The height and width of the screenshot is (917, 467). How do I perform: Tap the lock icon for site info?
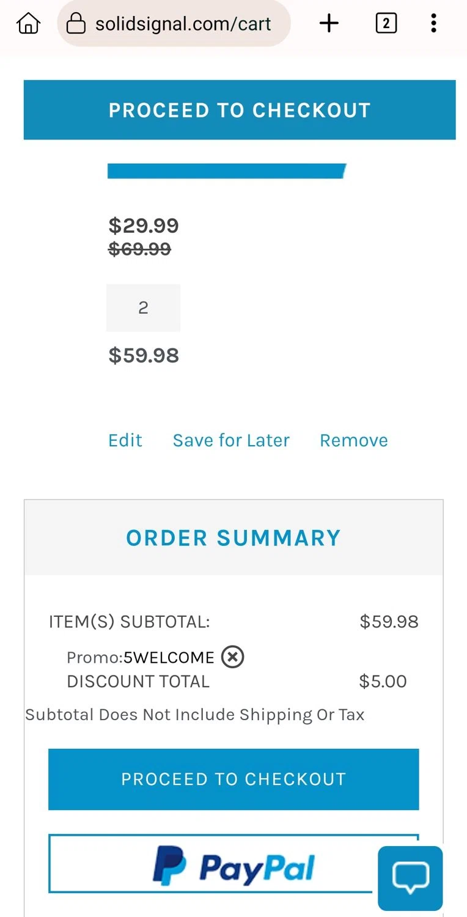click(76, 24)
